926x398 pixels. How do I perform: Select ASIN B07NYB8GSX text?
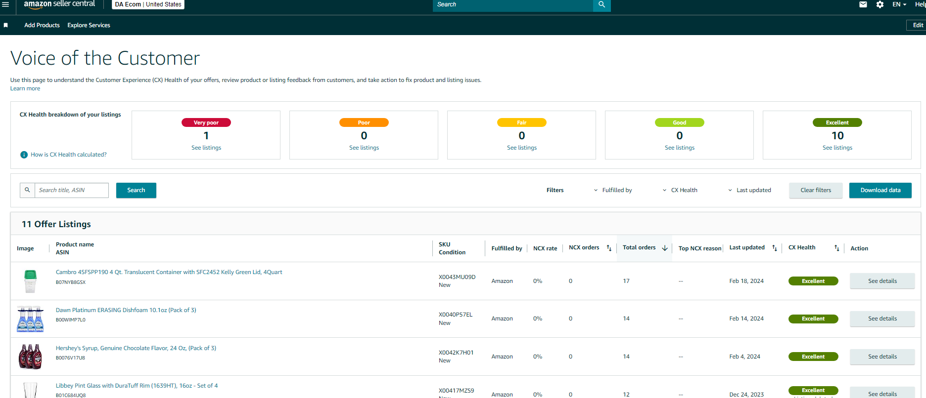(71, 282)
